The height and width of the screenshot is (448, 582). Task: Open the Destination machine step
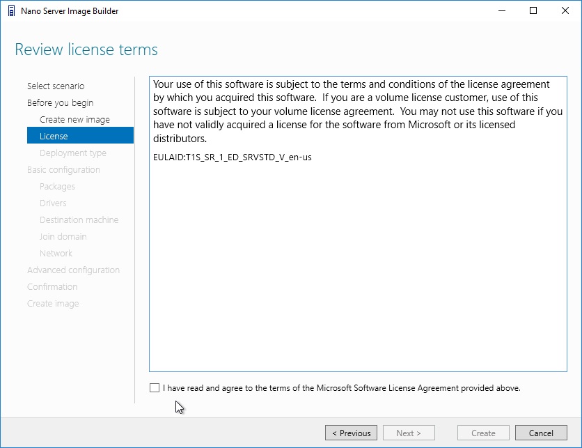(79, 220)
